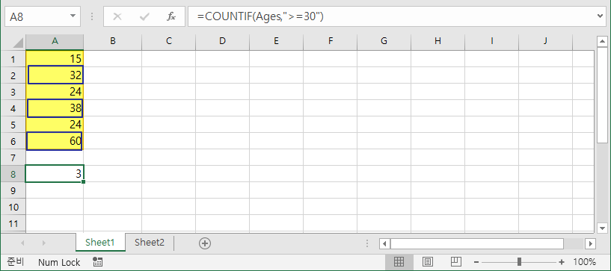Select row 6 header
Viewport: 611px width, 271px height.
point(13,141)
